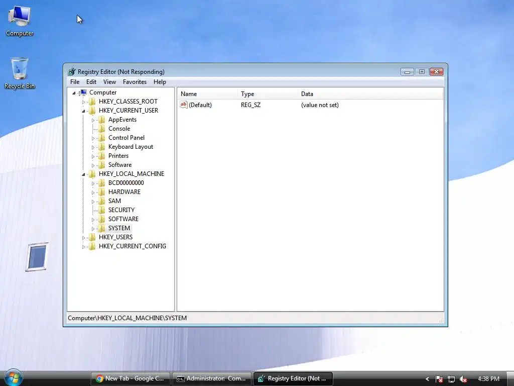Click the Registry Editor taskbar button
The width and height of the screenshot is (514, 386).
[x=293, y=378]
